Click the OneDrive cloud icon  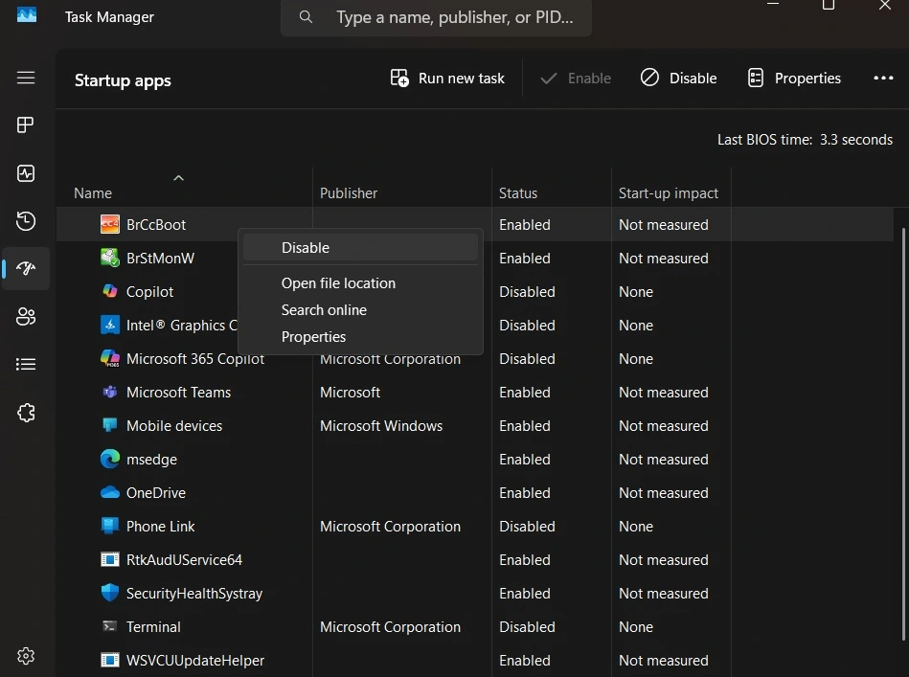[110, 493]
